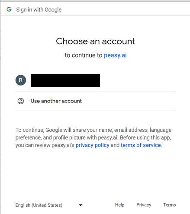Click empty space right of Use another account

coord(129,101)
